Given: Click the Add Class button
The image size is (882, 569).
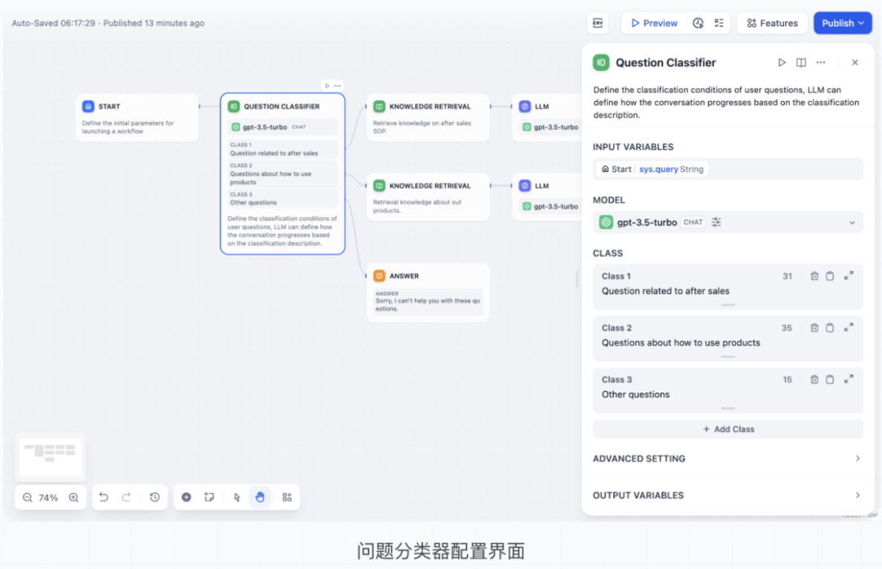Looking at the screenshot, I should [728, 429].
